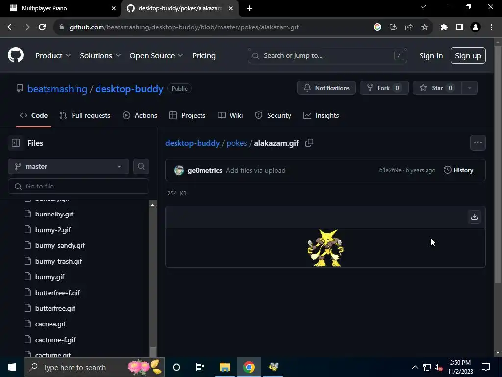Viewport: 502px width, 377px height.
Task: Click Sign in link
Action: click(x=430, y=56)
